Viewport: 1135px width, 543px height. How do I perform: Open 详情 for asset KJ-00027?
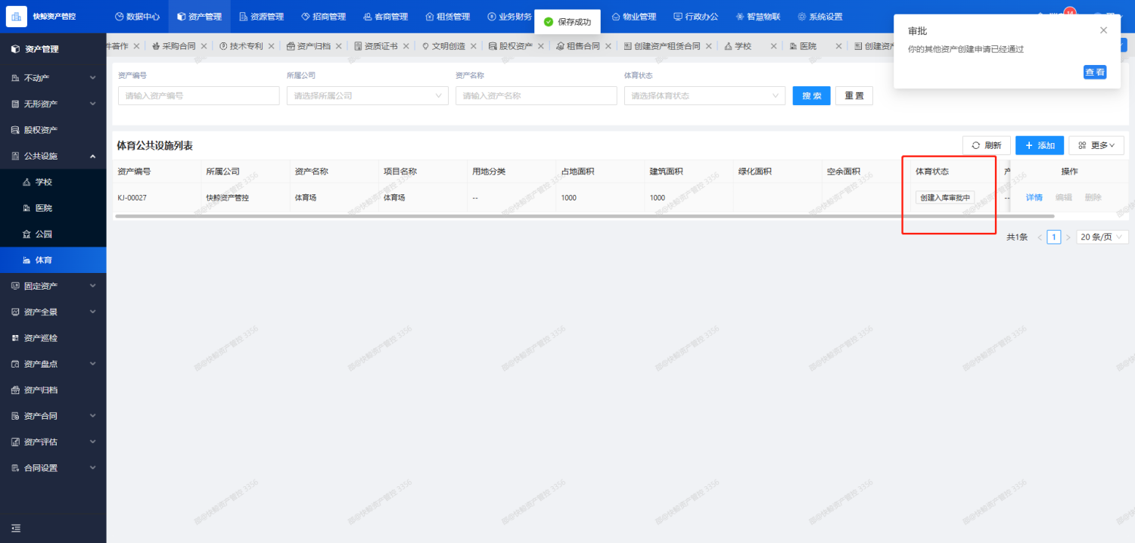point(1034,197)
